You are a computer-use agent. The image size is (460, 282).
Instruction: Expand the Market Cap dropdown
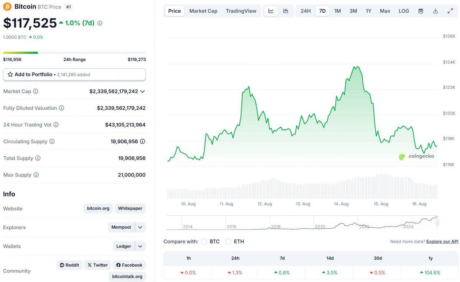point(142,91)
